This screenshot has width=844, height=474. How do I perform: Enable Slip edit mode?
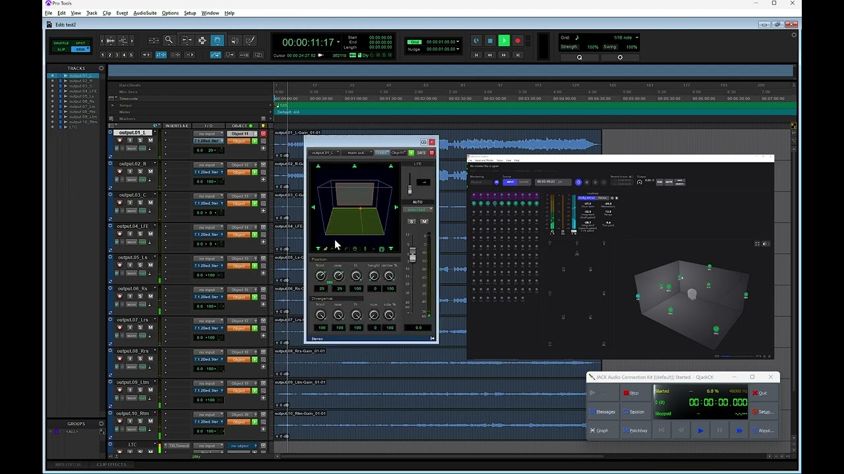tap(62, 49)
